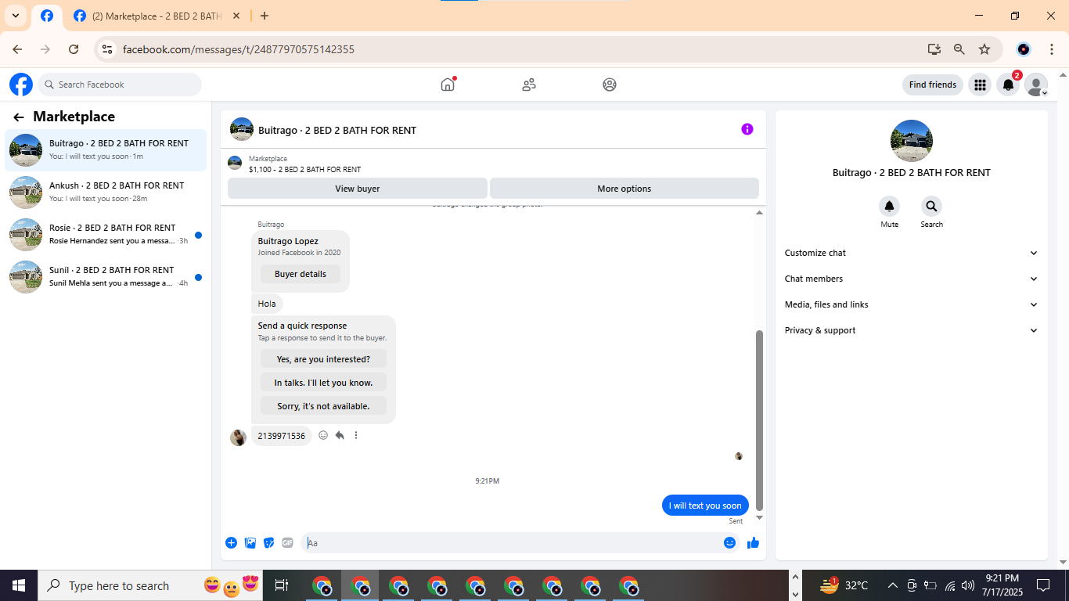The image size is (1069, 601).
Task: Click the 9:21 PM chat timestamp
Action: coord(487,481)
